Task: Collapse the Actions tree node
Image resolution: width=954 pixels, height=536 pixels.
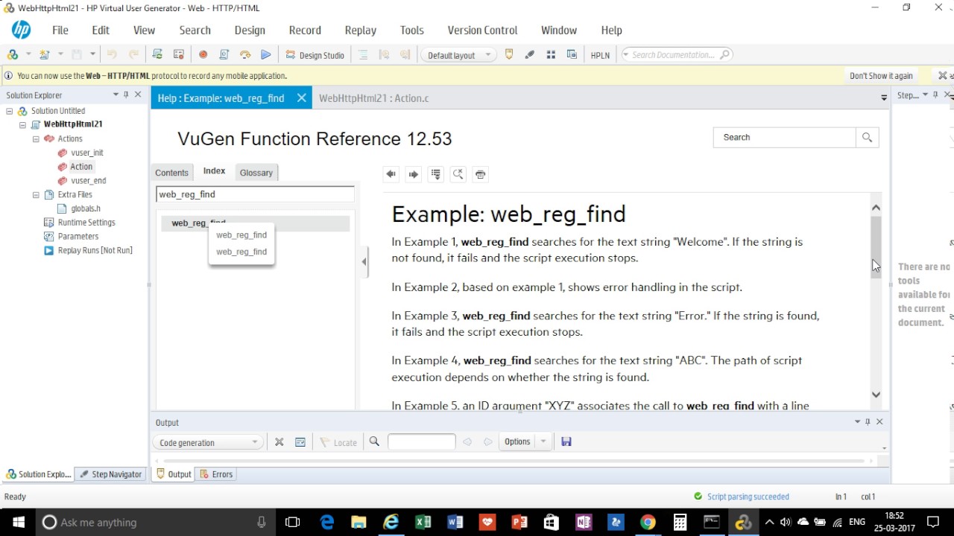Action: point(36,138)
